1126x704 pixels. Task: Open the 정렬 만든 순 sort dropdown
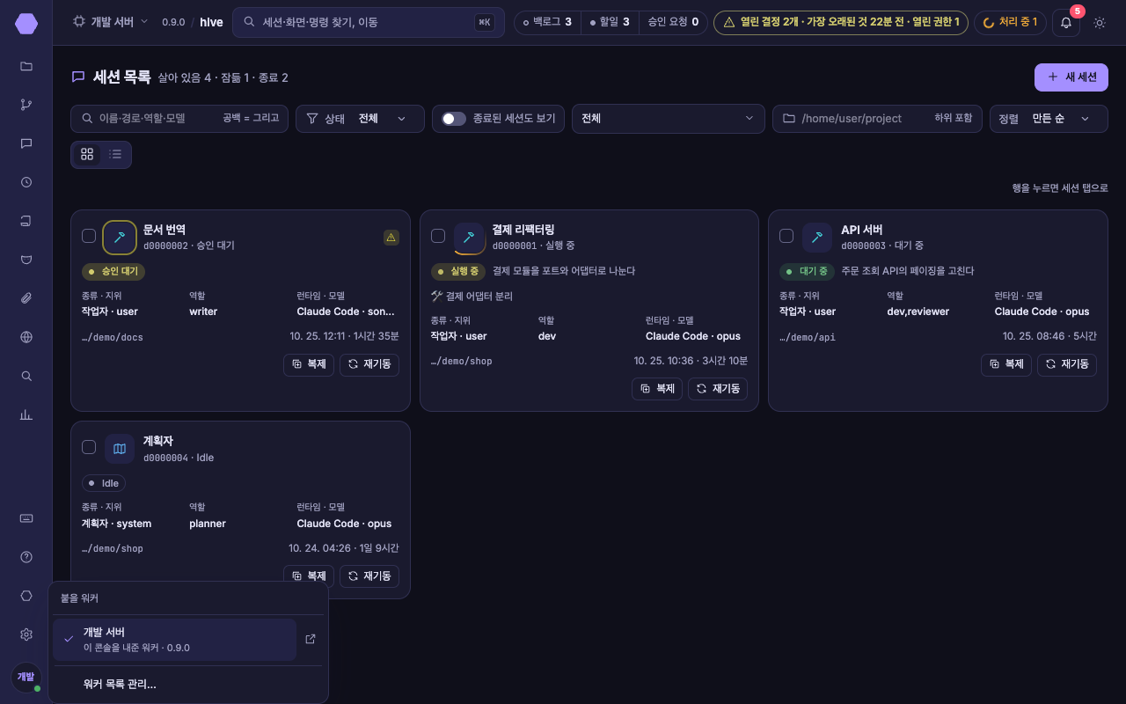click(x=1049, y=119)
